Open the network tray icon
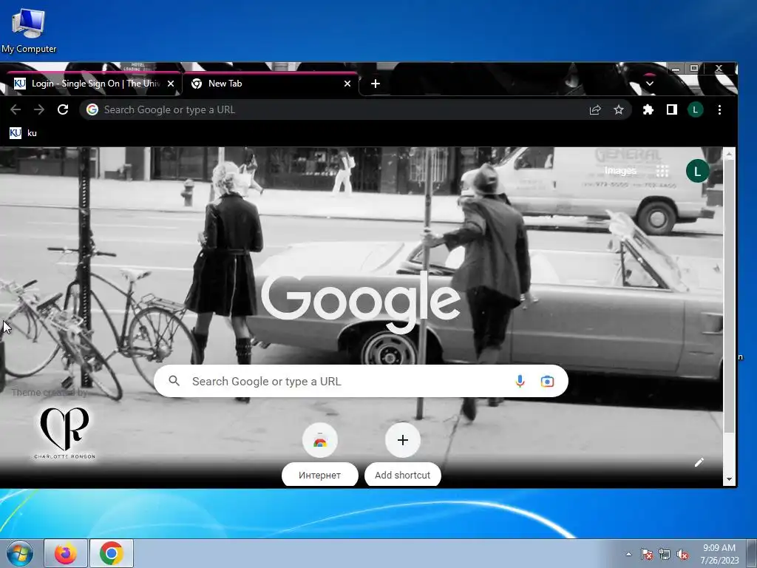 pos(665,554)
